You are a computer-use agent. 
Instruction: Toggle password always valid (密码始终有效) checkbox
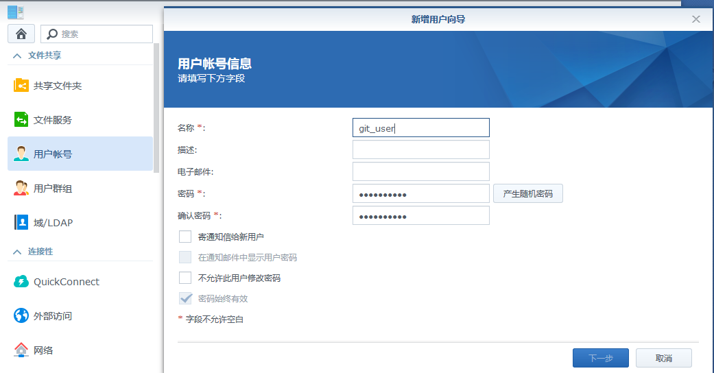coord(185,298)
